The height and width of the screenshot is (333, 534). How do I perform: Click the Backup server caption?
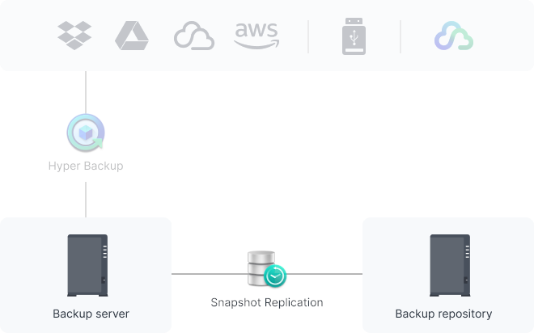(91, 314)
